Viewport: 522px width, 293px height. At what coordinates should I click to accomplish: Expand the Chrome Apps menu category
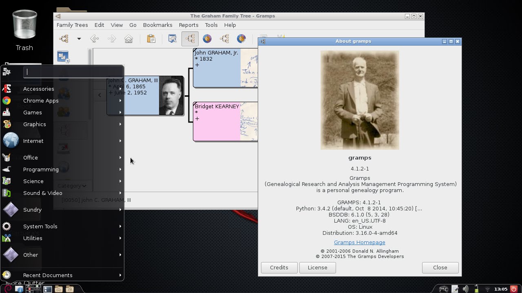point(62,101)
